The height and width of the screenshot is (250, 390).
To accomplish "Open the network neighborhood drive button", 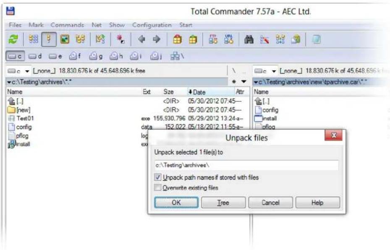I will click(x=177, y=57).
